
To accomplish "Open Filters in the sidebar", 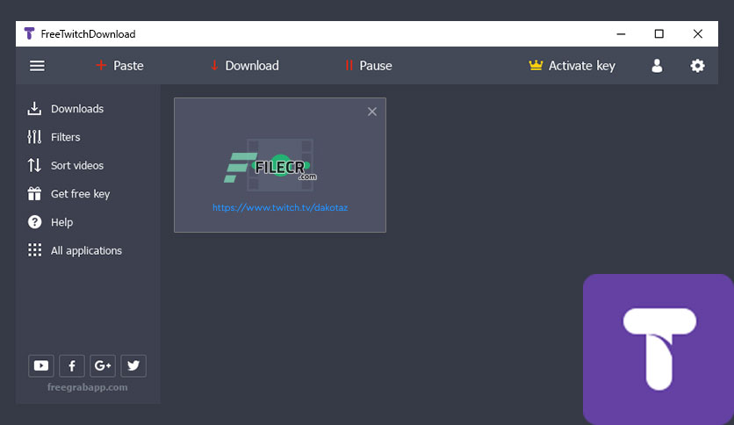I will (54, 137).
